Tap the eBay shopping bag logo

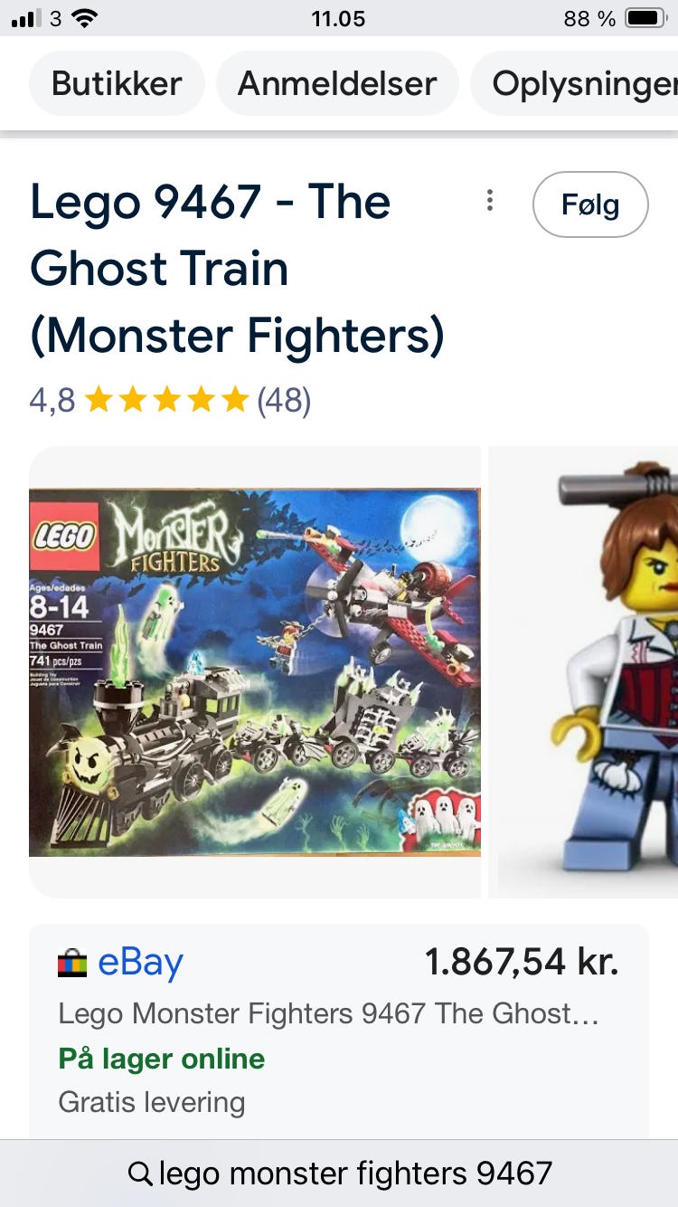tap(72, 964)
